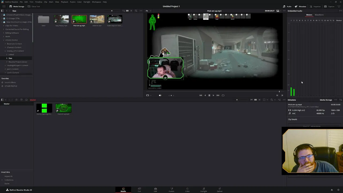Open the Fit zoom dropdown in viewer

click(148, 11)
